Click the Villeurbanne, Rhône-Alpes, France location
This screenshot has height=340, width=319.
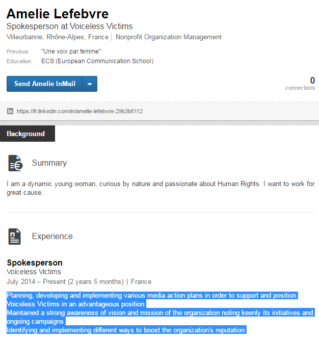pos(58,37)
